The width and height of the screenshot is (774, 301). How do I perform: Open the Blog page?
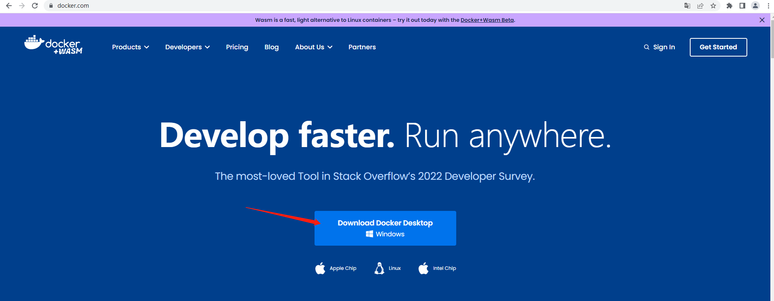[x=272, y=47]
